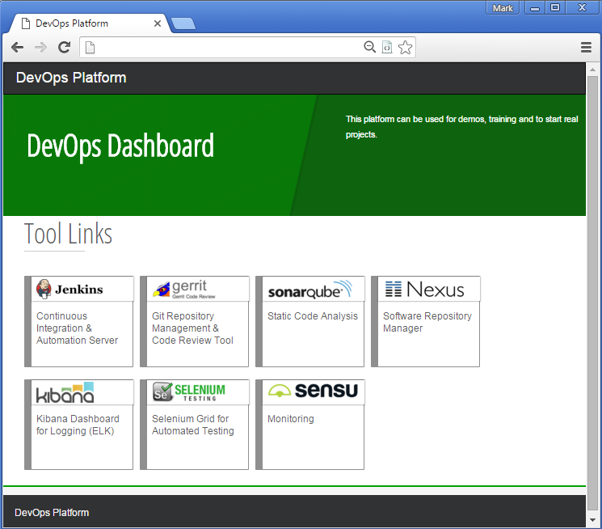Click the browser Back arrow
602x529 pixels.
pyautogui.click(x=17, y=47)
